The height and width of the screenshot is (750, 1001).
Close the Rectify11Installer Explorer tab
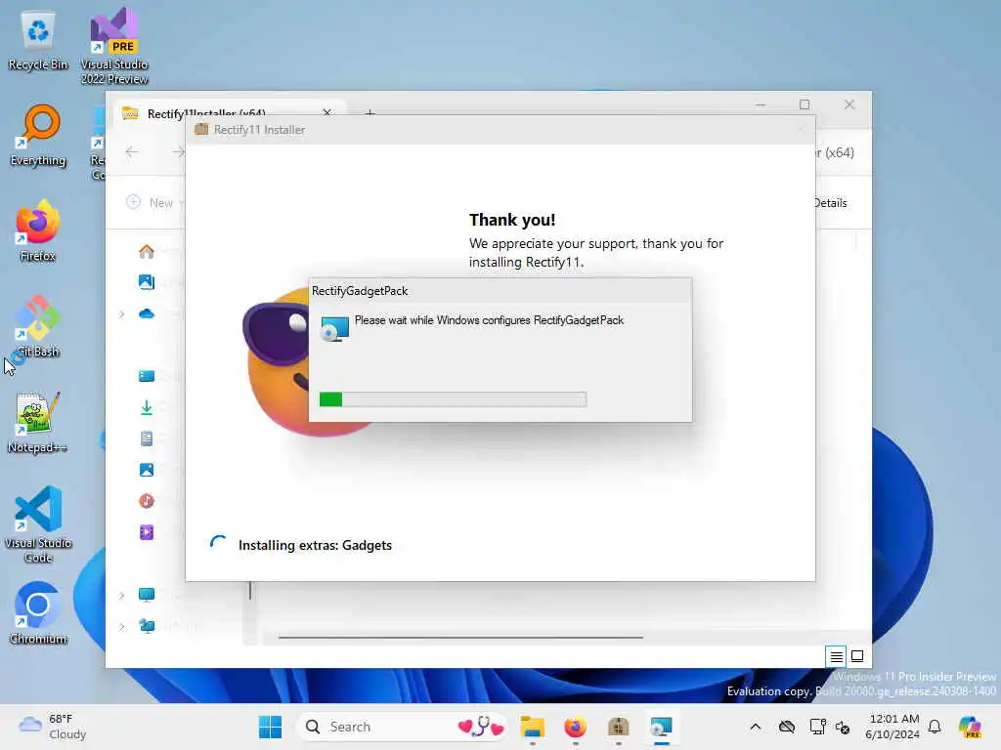326,112
